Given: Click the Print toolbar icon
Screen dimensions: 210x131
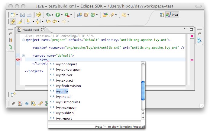Looking at the screenshot, I should point(29,14).
